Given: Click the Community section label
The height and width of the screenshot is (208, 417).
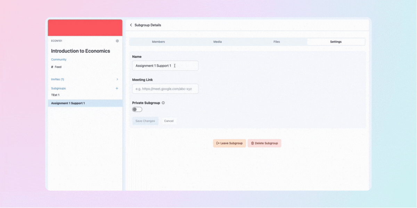Looking at the screenshot, I should point(59,60).
